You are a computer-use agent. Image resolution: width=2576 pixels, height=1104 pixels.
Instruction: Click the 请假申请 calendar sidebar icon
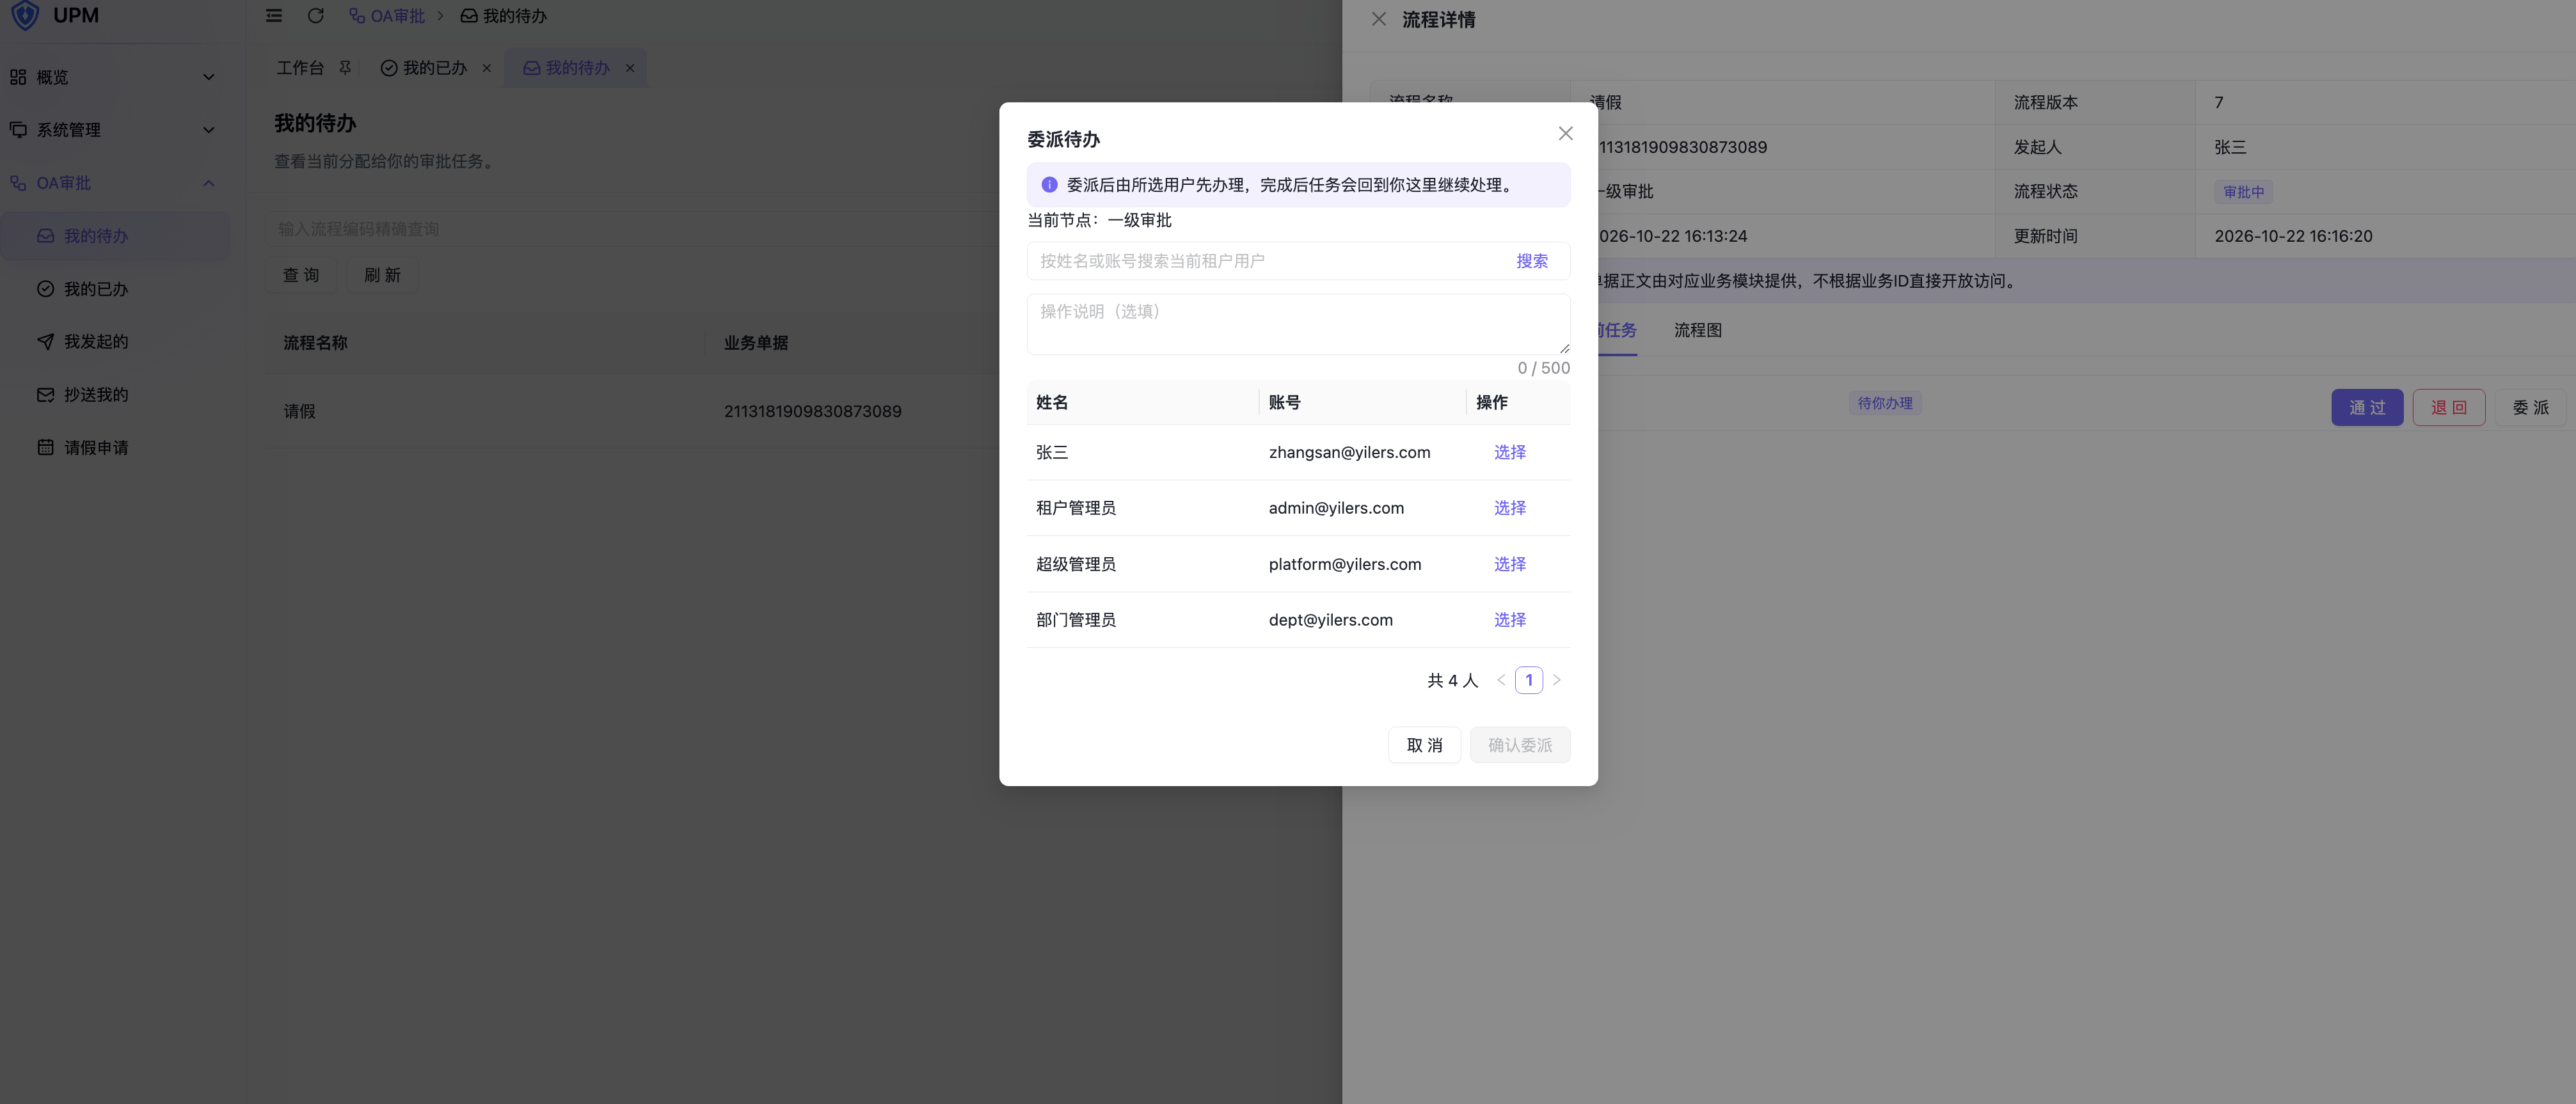coord(45,448)
